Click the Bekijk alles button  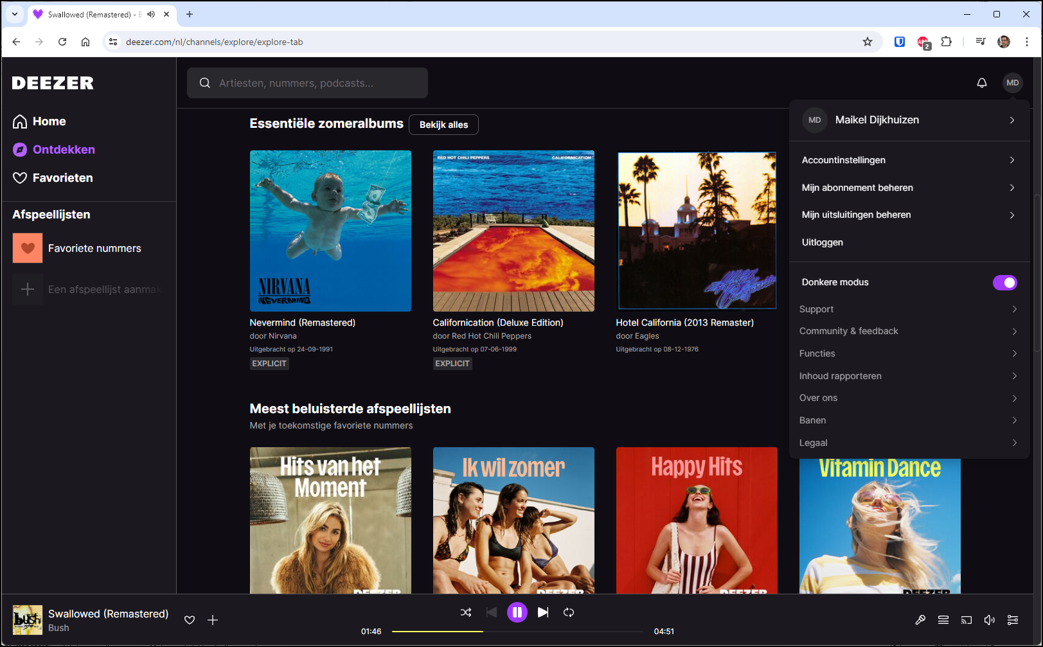(443, 125)
